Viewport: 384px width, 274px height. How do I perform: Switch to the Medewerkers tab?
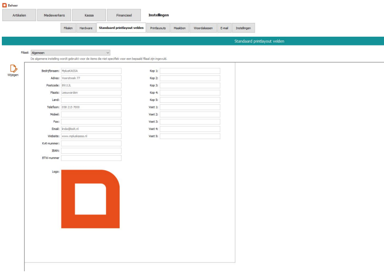[x=54, y=15]
